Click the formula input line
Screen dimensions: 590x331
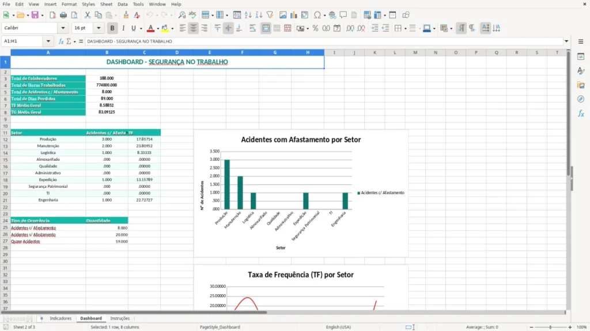(x=324, y=41)
